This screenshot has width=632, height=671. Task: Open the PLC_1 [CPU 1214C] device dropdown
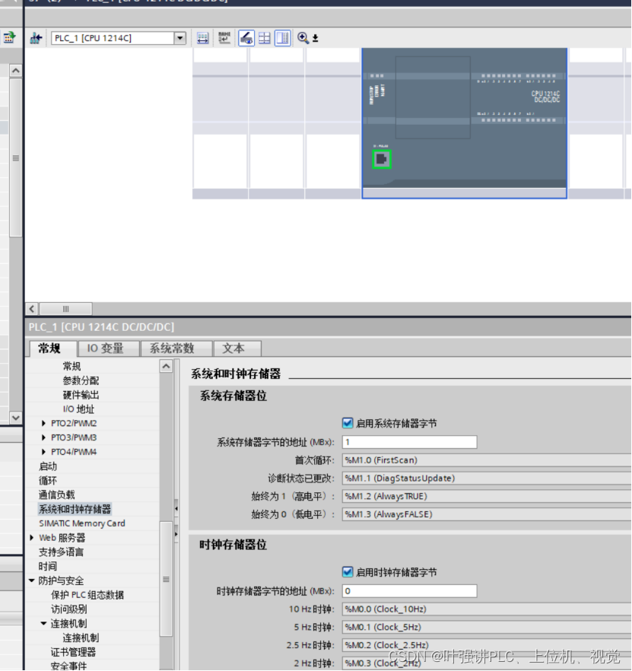[x=180, y=38]
